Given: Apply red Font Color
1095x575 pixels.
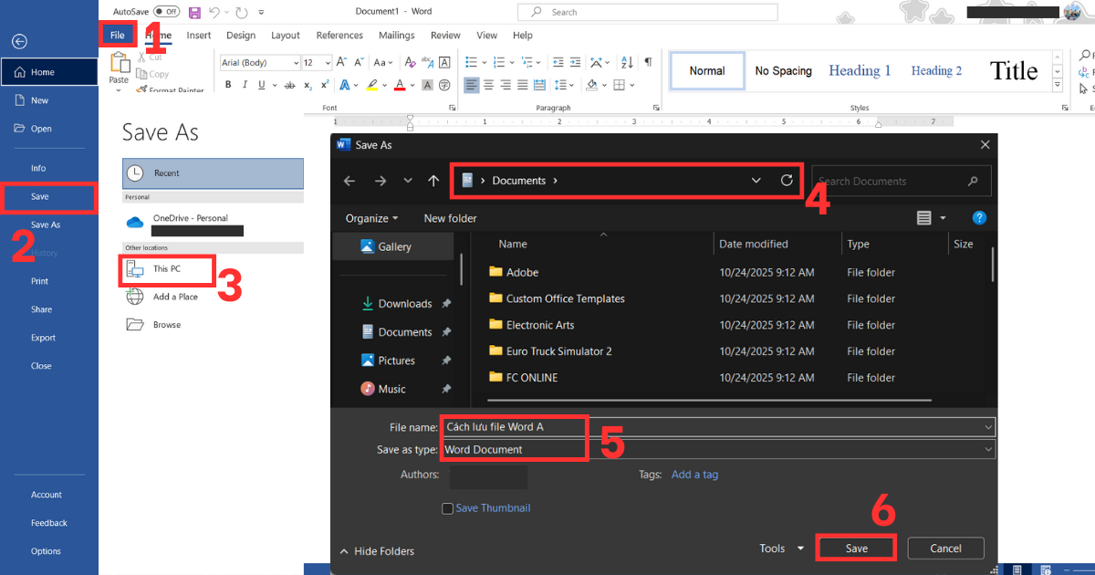Looking at the screenshot, I should tap(400, 84).
